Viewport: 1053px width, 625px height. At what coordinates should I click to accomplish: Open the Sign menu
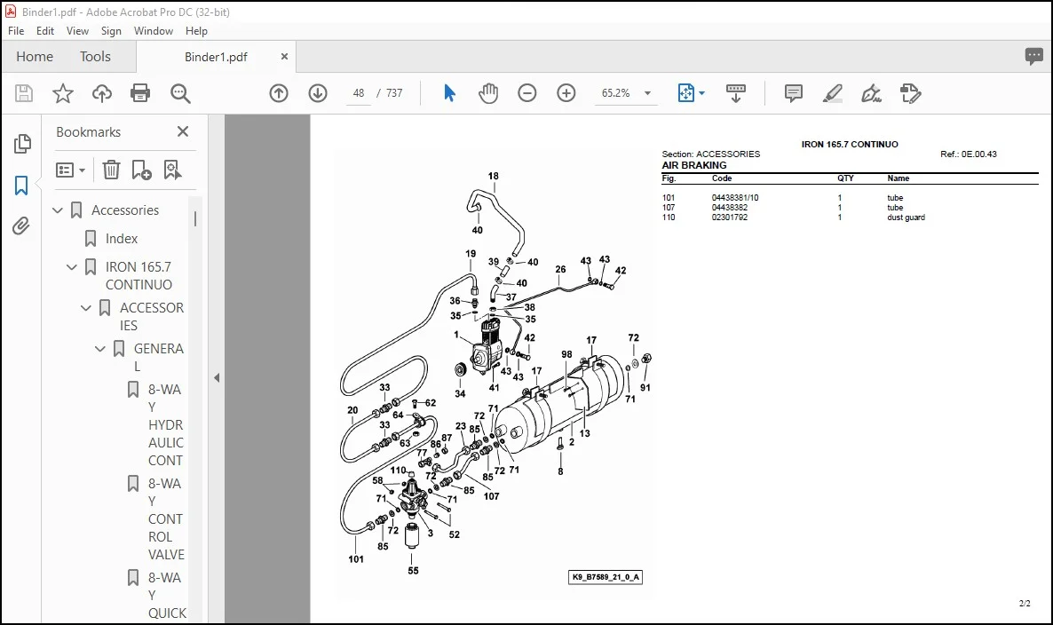coord(111,31)
